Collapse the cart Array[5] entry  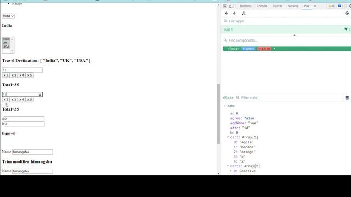coord(228,137)
